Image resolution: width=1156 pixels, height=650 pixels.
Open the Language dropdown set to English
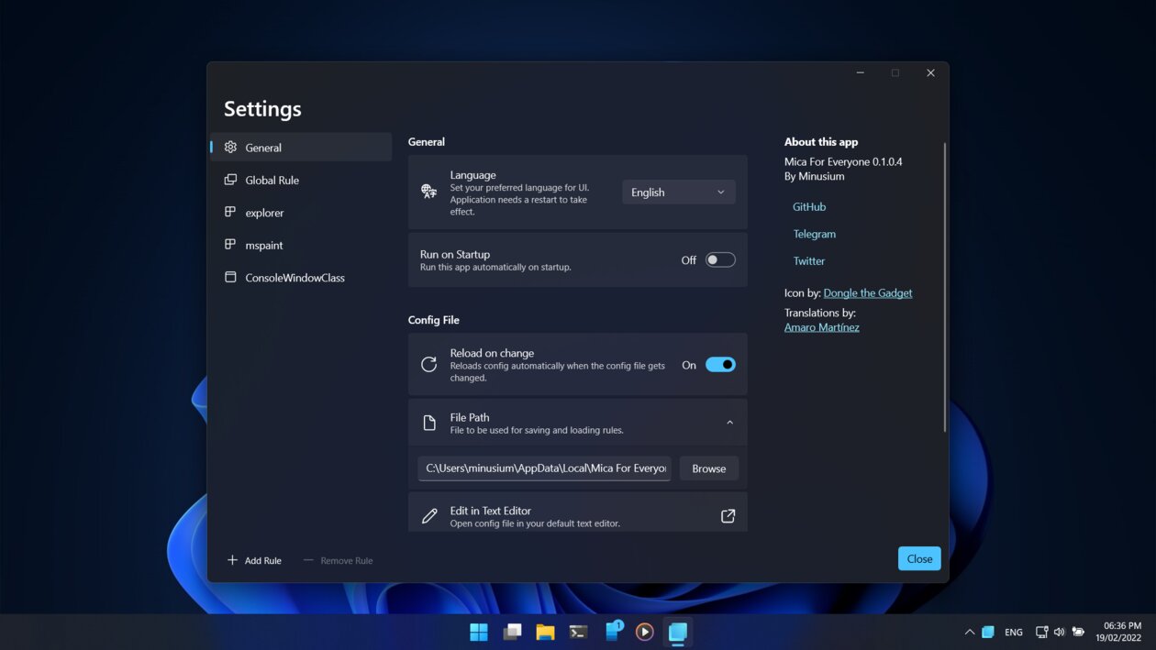click(x=678, y=192)
